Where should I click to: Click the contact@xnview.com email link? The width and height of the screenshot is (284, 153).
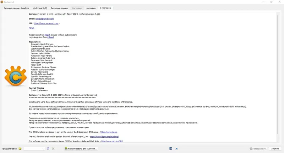click(45, 19)
